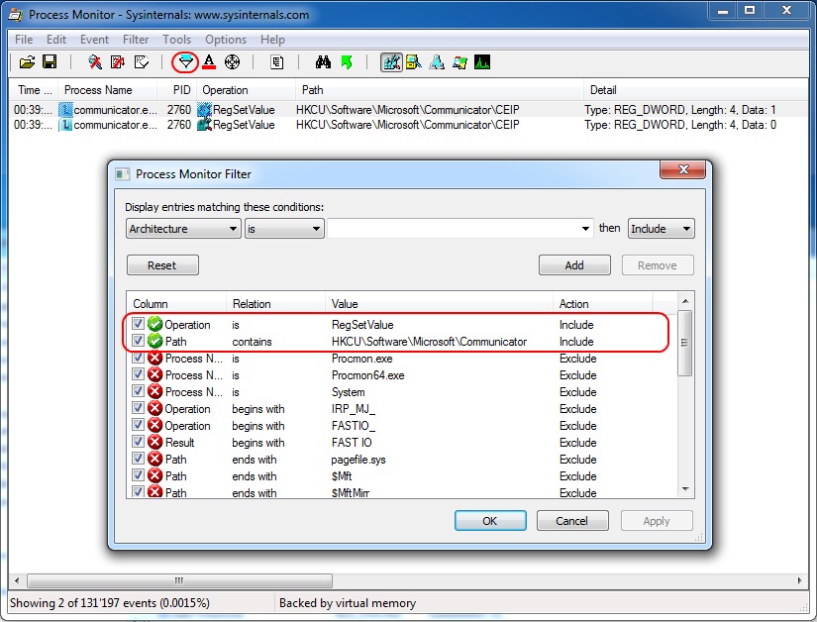Sort filters by the Action header

pyautogui.click(x=602, y=304)
